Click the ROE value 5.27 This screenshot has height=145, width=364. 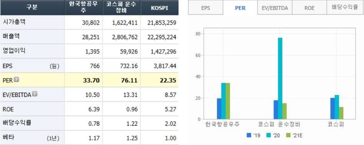click(x=171, y=109)
